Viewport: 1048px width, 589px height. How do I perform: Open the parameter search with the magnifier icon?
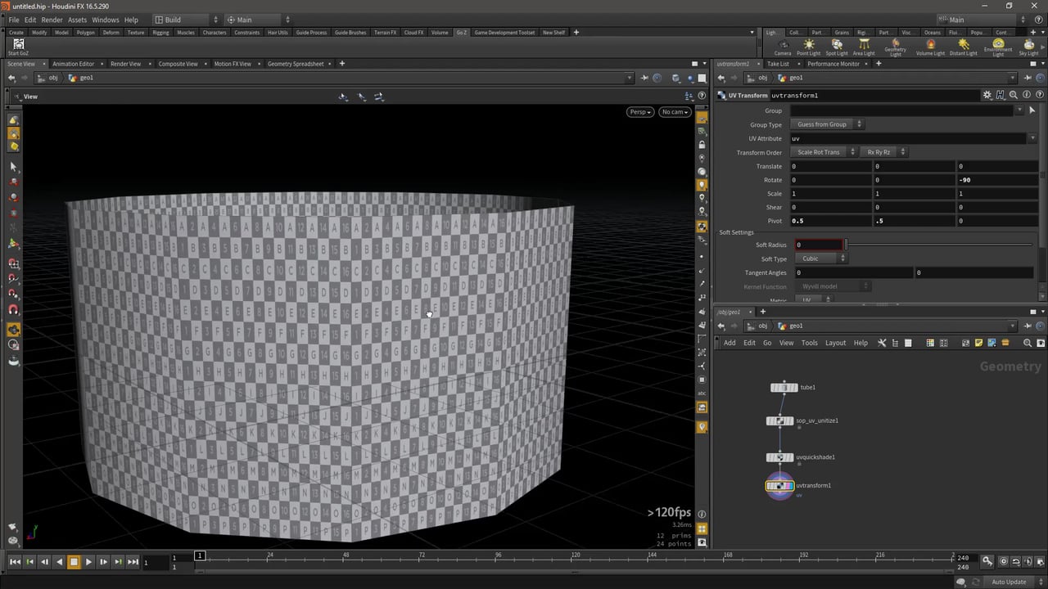coord(1014,95)
